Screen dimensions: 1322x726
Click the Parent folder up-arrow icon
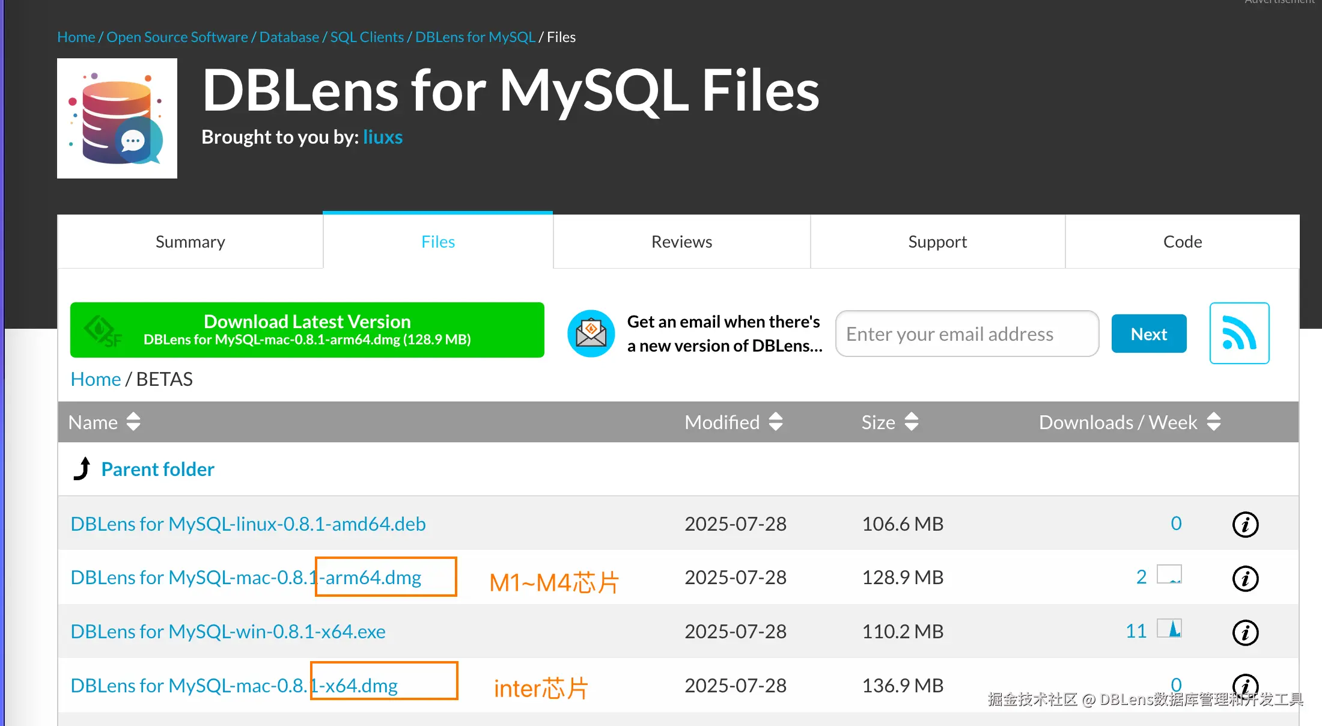click(x=82, y=469)
